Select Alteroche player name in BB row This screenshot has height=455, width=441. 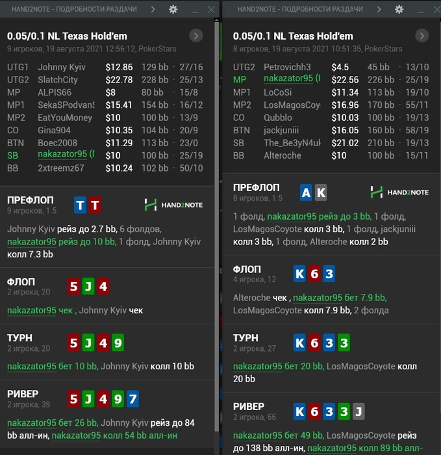pyautogui.click(x=283, y=155)
